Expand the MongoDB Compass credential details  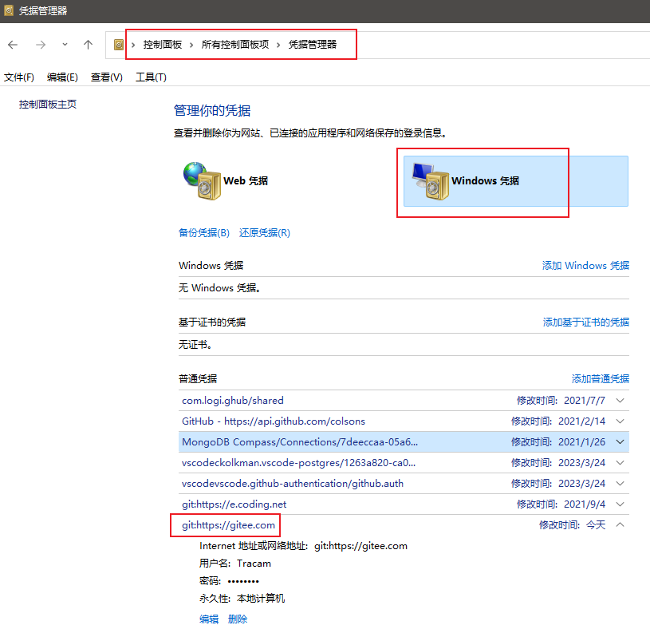[x=620, y=441]
